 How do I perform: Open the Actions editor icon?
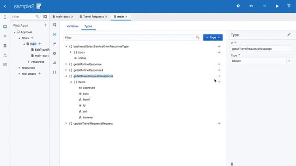(x=55, y=44)
